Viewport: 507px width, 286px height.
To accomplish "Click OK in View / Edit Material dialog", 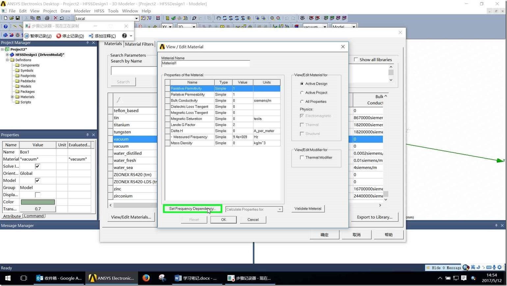I will click(x=224, y=220).
